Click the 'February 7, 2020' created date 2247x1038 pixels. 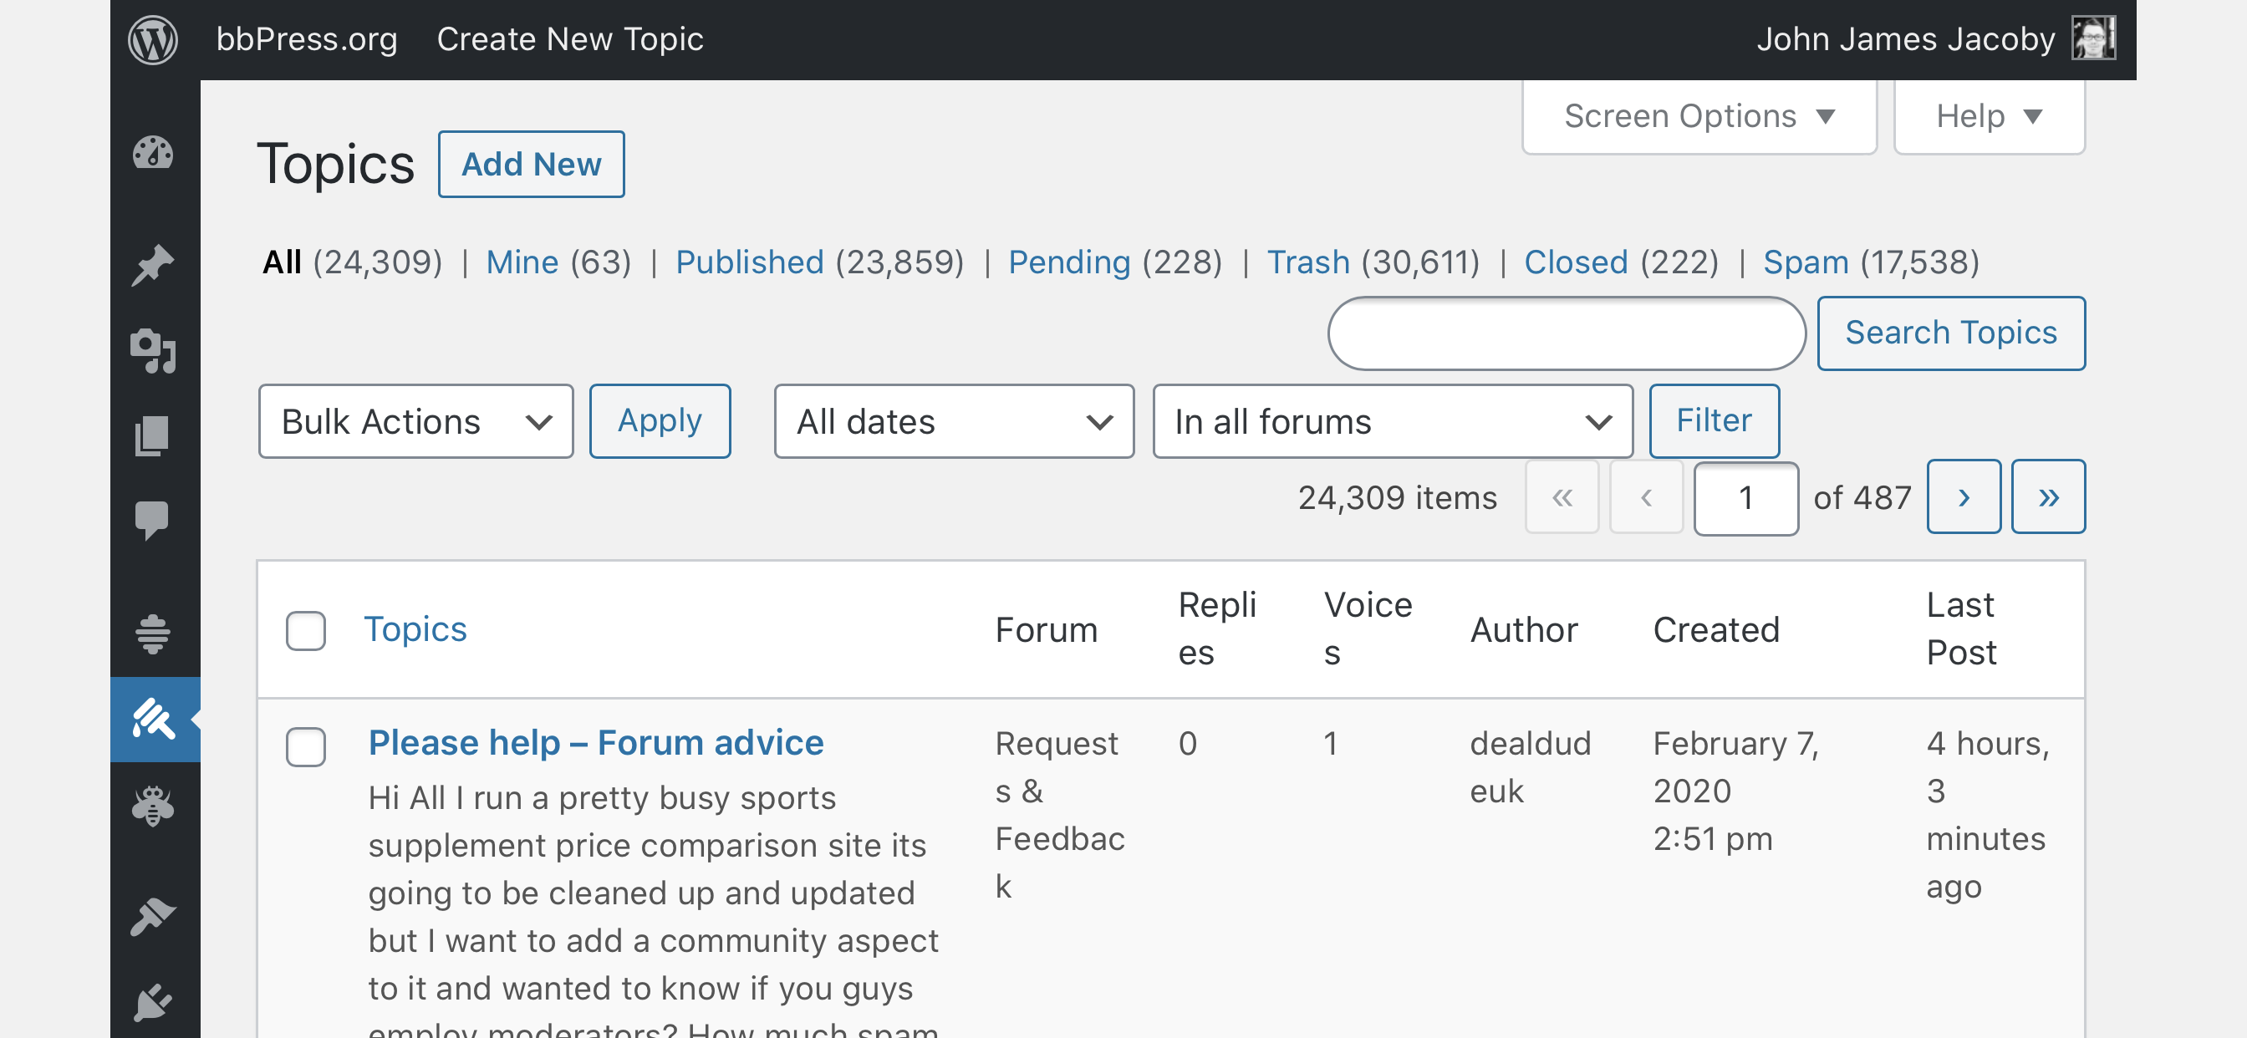click(1736, 766)
